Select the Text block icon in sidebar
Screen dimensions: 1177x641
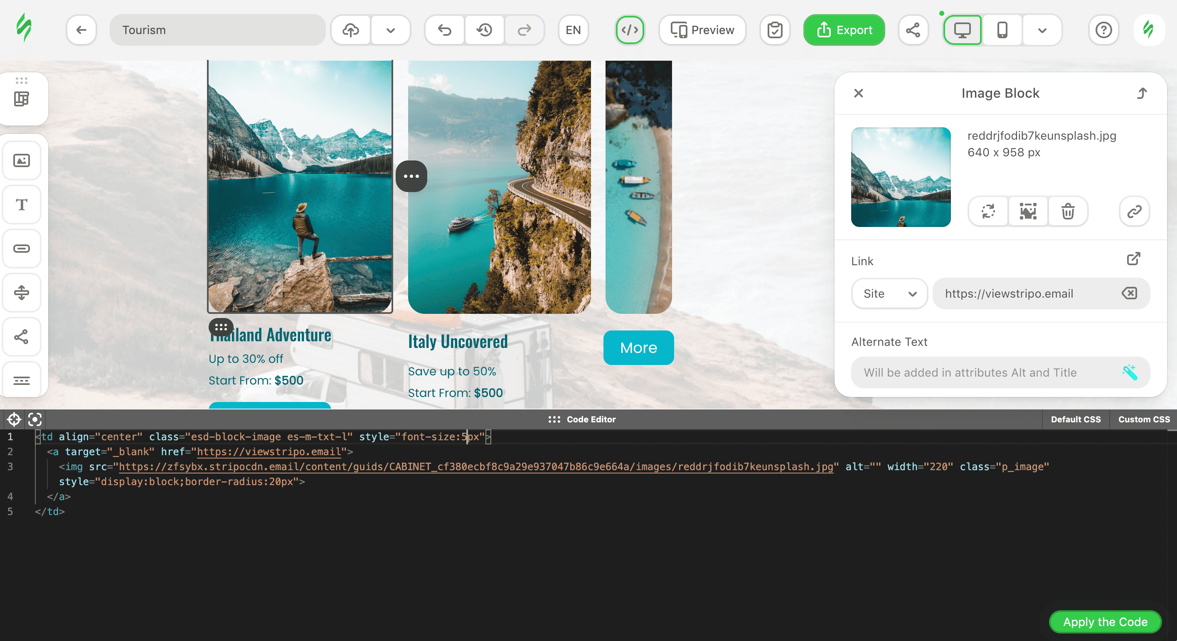22,204
